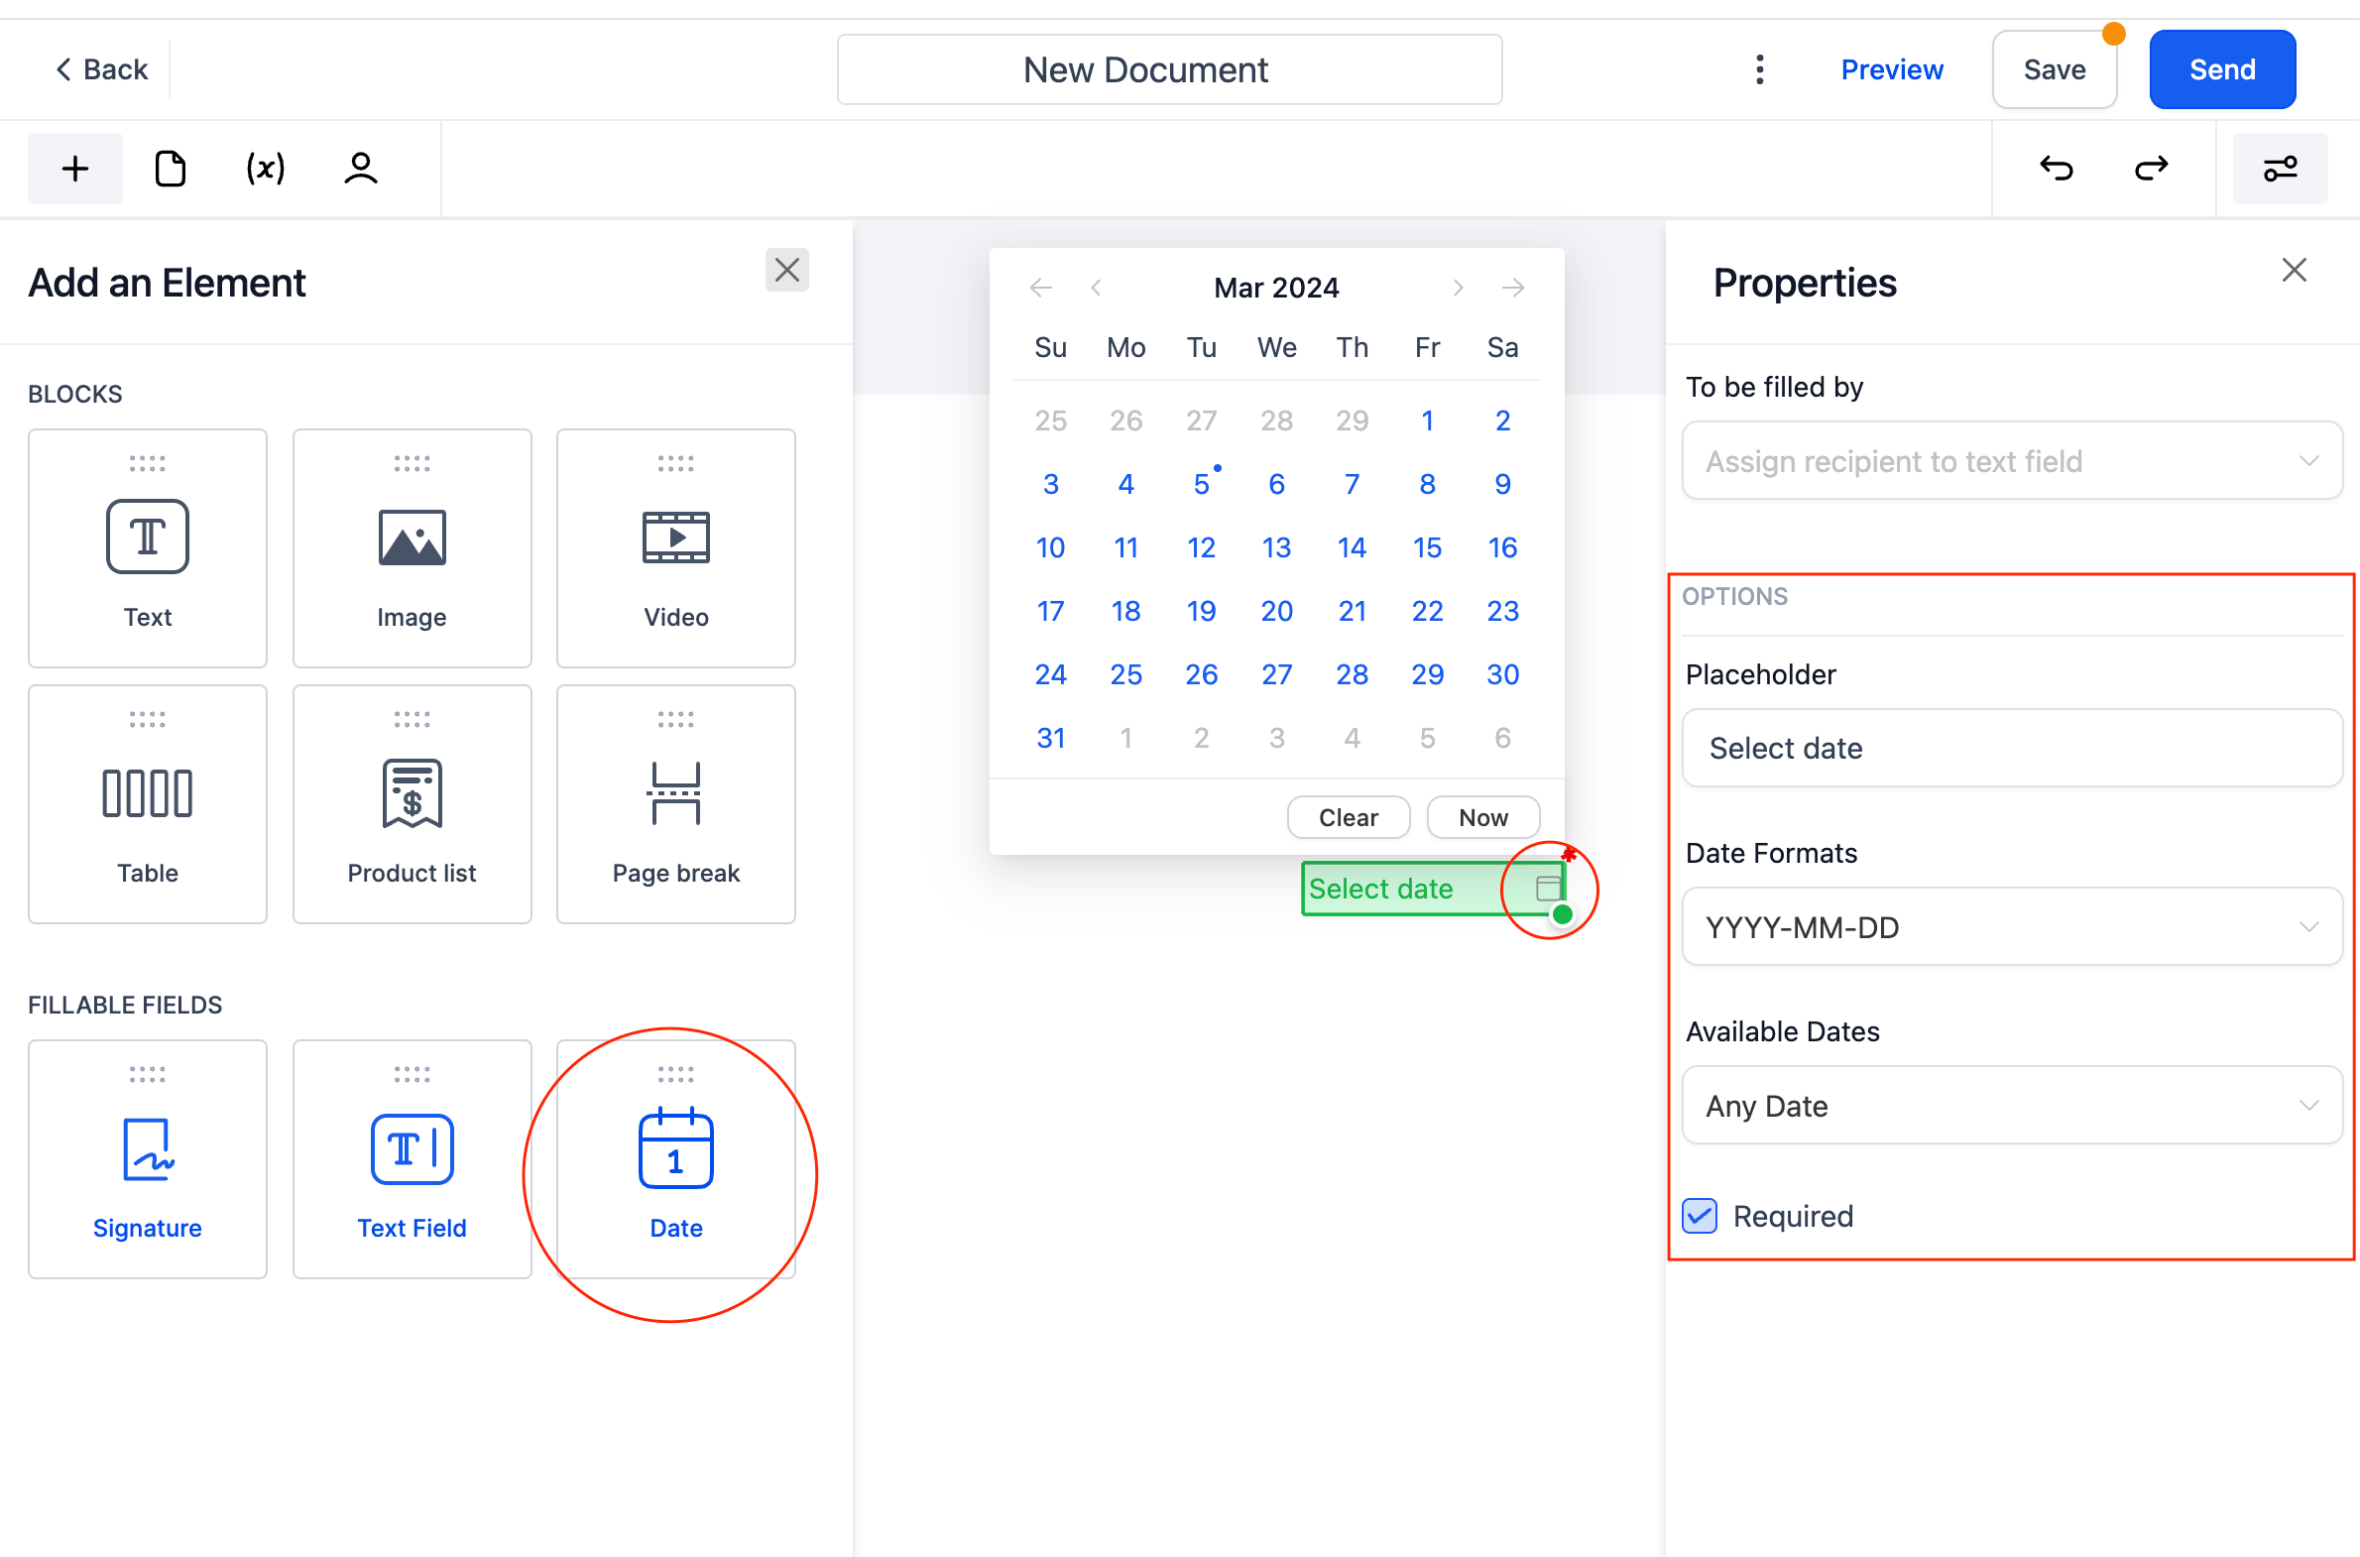Viewport: 2360px width, 1557px height.
Task: Open the variables (x) icon
Action: [265, 168]
